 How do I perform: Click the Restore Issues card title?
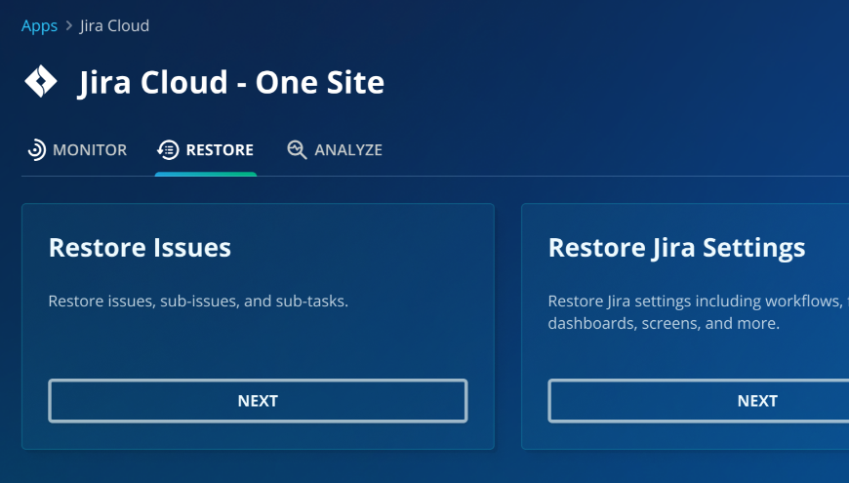click(x=140, y=248)
